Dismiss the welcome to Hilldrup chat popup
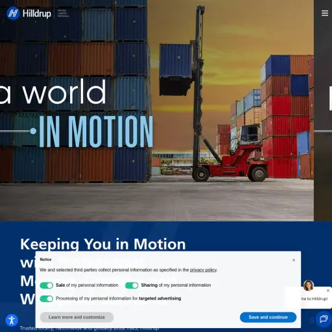The width and height of the screenshot is (332, 332). tap(328, 290)
